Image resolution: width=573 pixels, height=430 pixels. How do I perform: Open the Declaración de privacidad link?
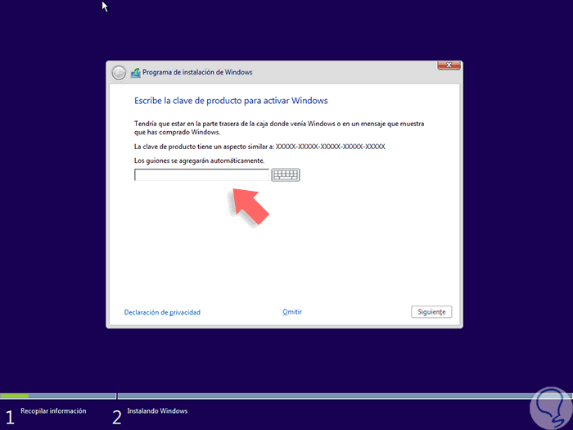point(162,312)
